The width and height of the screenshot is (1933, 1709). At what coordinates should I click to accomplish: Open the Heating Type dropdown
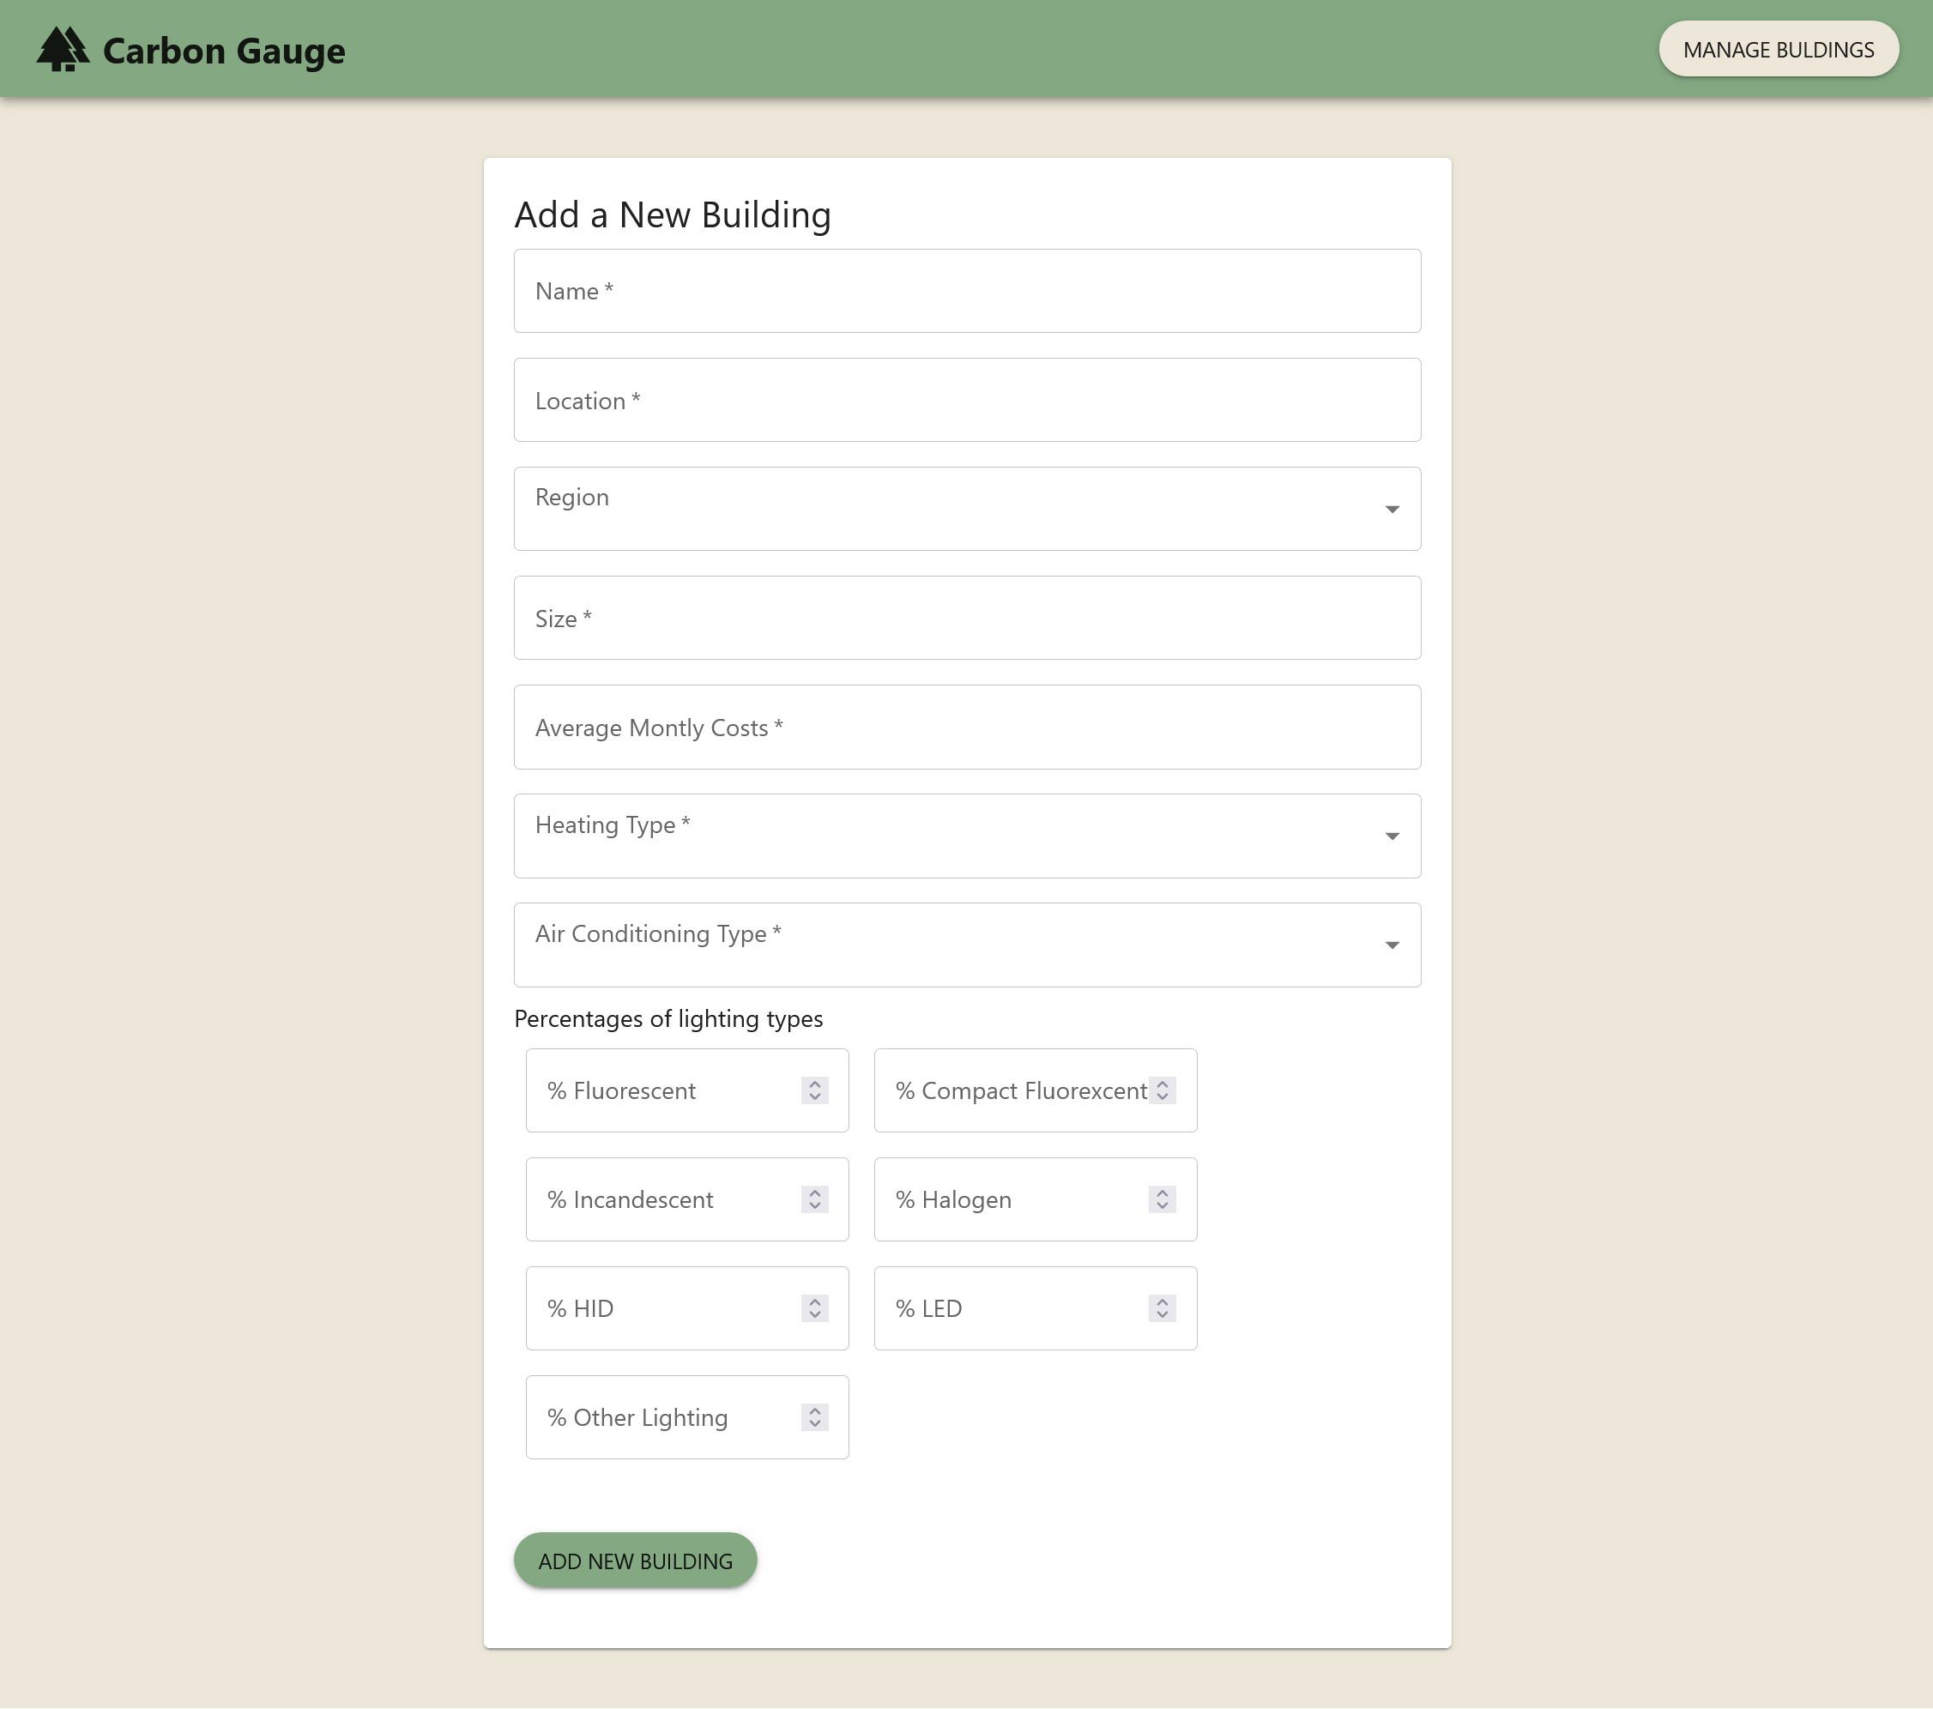point(966,836)
